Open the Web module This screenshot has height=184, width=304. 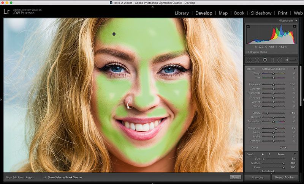click(298, 13)
